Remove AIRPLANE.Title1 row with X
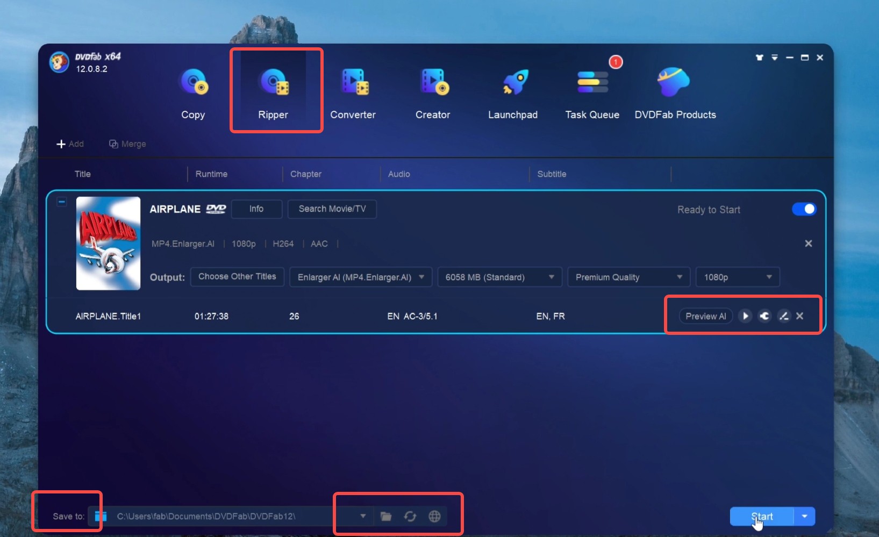The height and width of the screenshot is (537, 879). pyautogui.click(x=800, y=316)
